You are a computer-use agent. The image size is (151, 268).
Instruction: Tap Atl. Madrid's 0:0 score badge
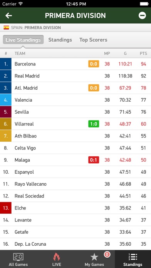coord(94,88)
